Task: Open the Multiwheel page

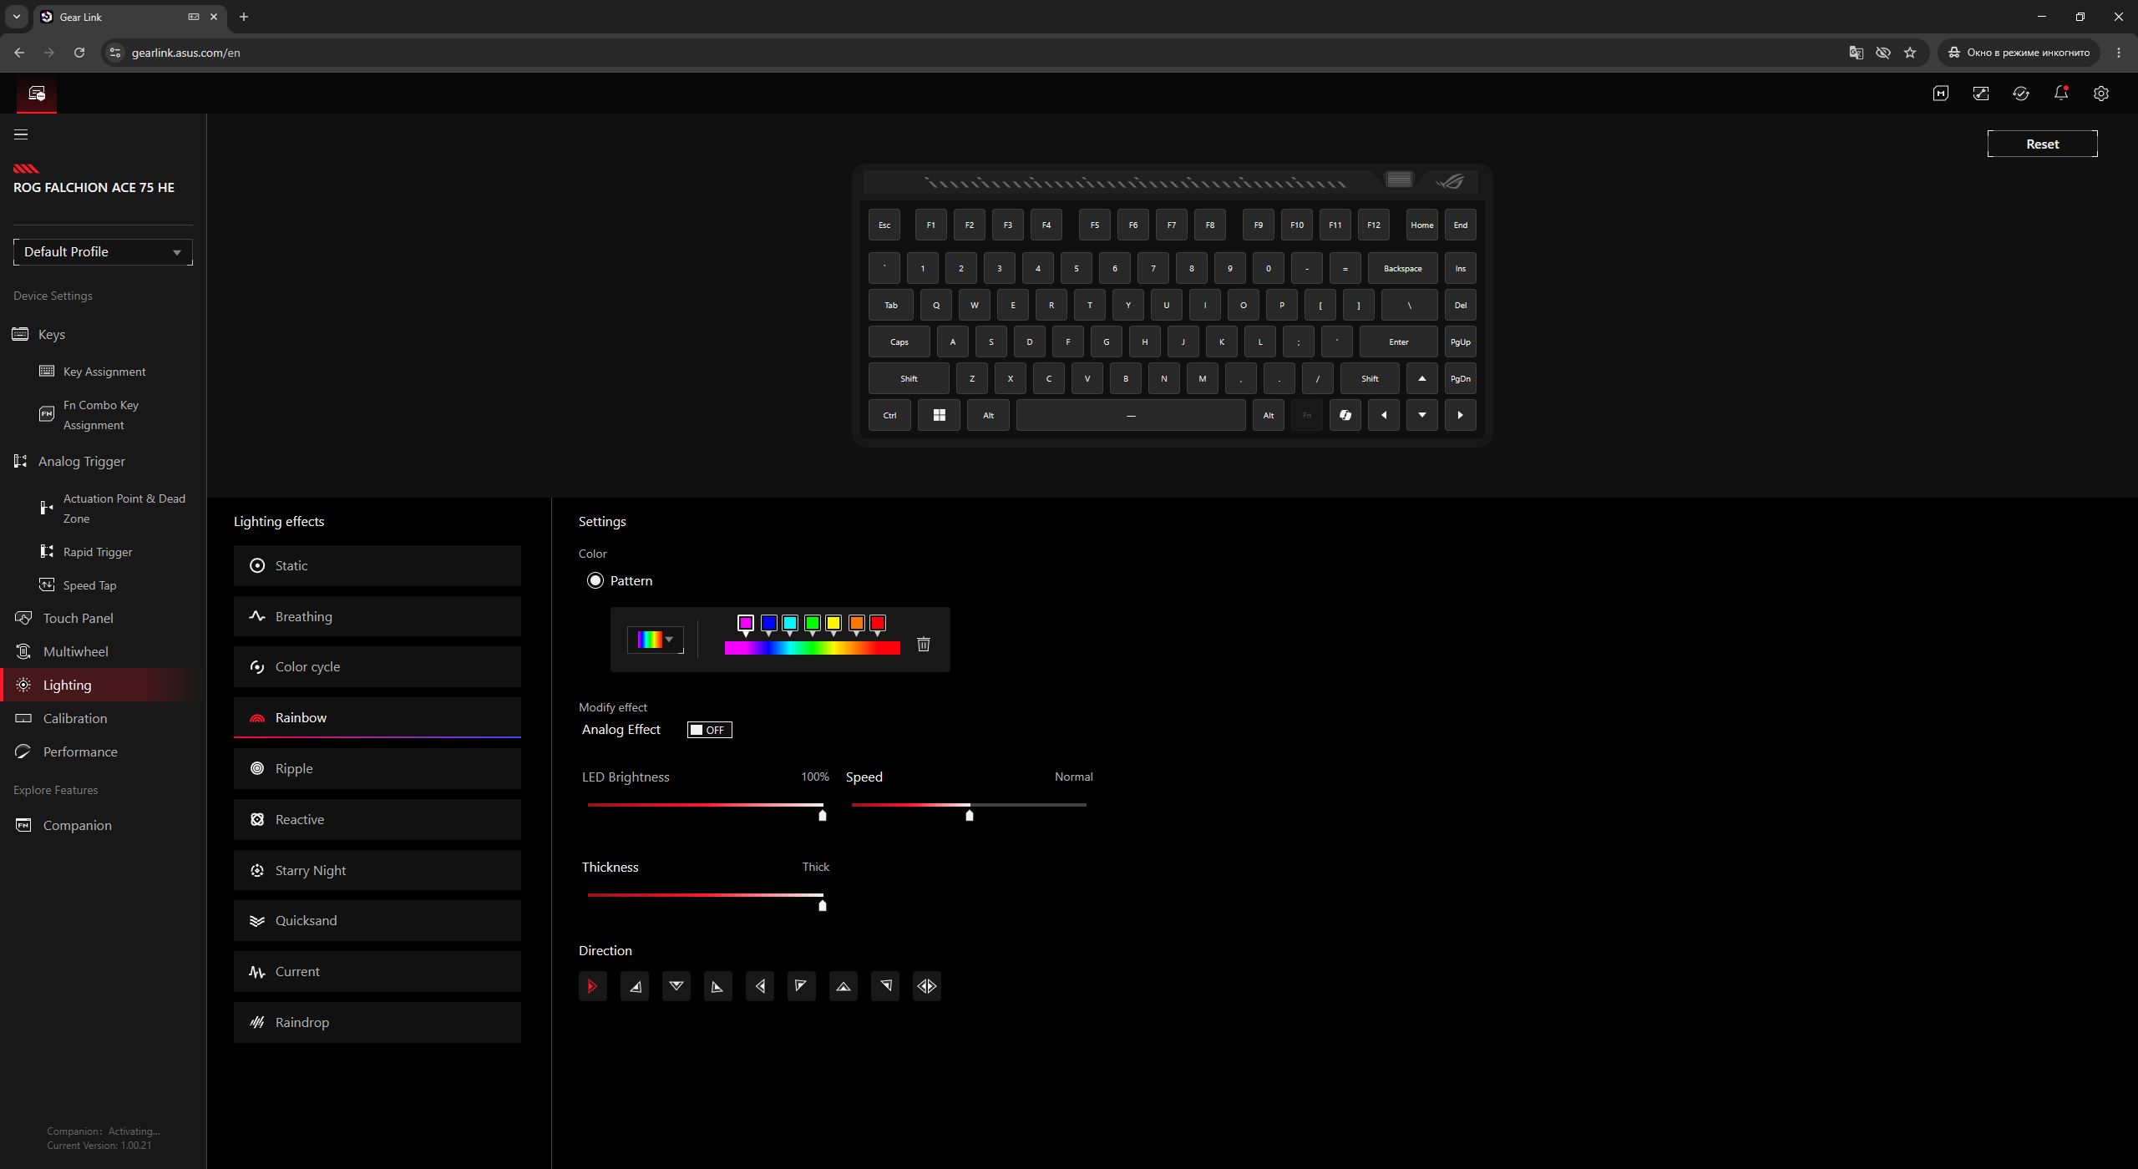Action: 76,651
